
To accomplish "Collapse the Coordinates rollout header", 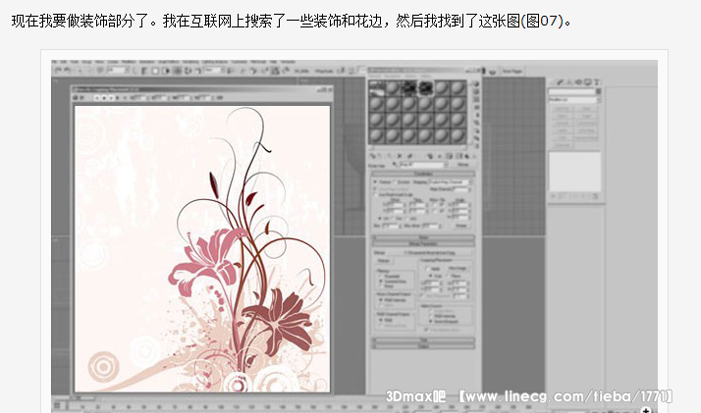I will point(423,174).
